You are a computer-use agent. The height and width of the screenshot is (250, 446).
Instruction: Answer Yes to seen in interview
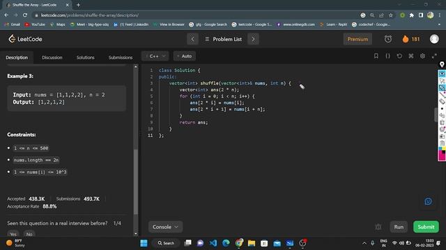point(13,234)
